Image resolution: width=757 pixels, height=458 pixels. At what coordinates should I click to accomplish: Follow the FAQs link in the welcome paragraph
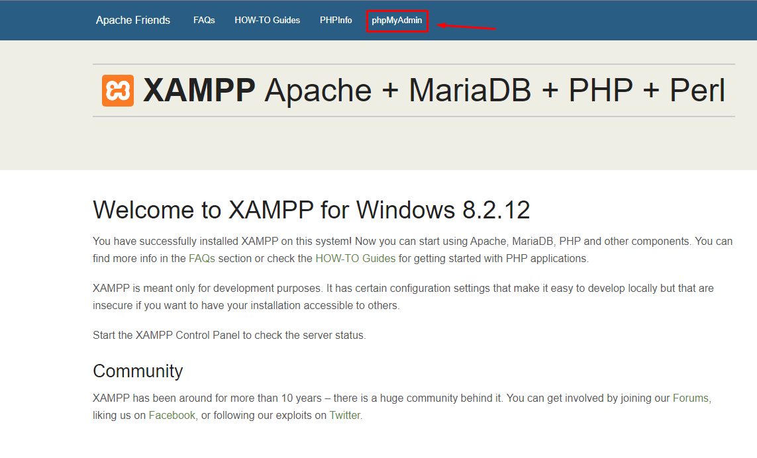[202, 259]
